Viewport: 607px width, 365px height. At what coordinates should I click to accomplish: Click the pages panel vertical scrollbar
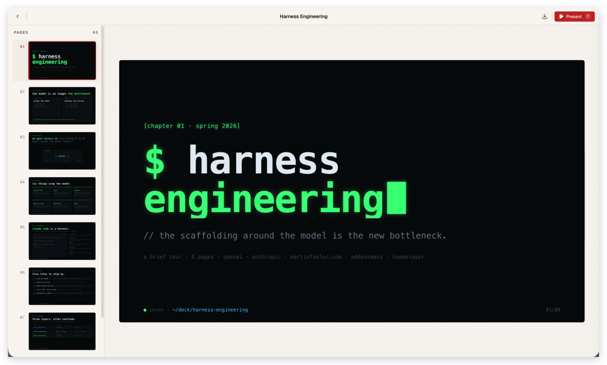[x=102, y=172]
